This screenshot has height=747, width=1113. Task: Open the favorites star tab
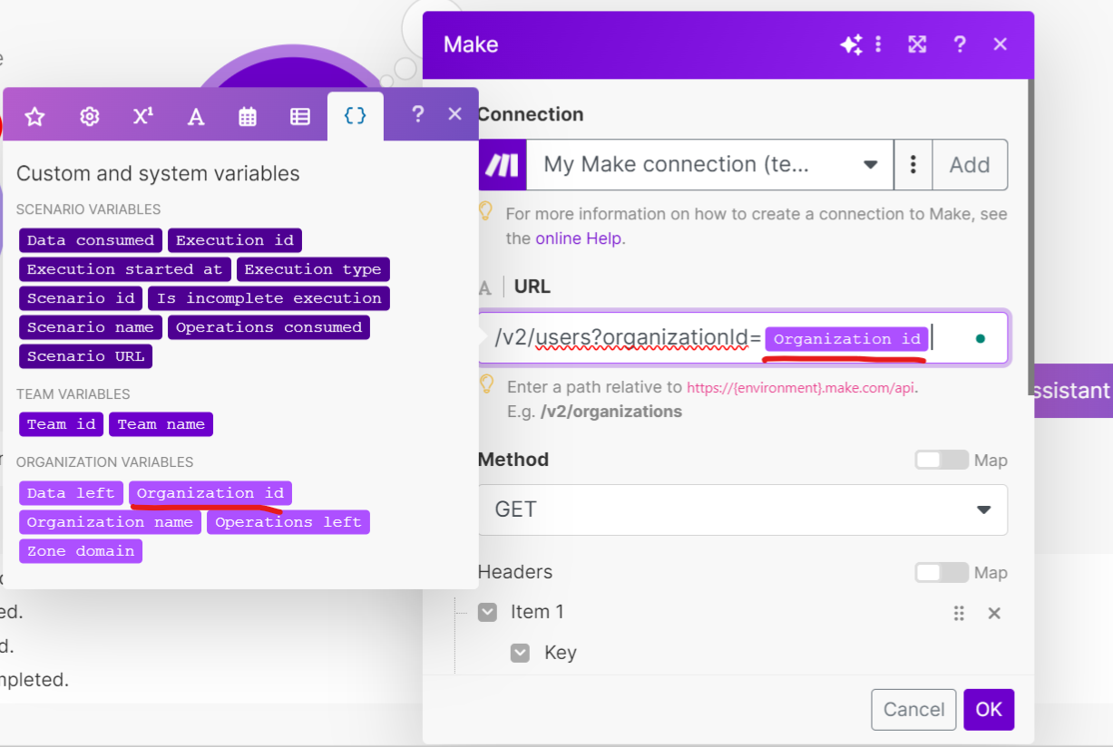pos(34,115)
